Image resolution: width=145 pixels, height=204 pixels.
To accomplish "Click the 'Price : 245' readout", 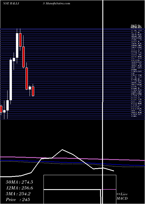I will 18,200.
